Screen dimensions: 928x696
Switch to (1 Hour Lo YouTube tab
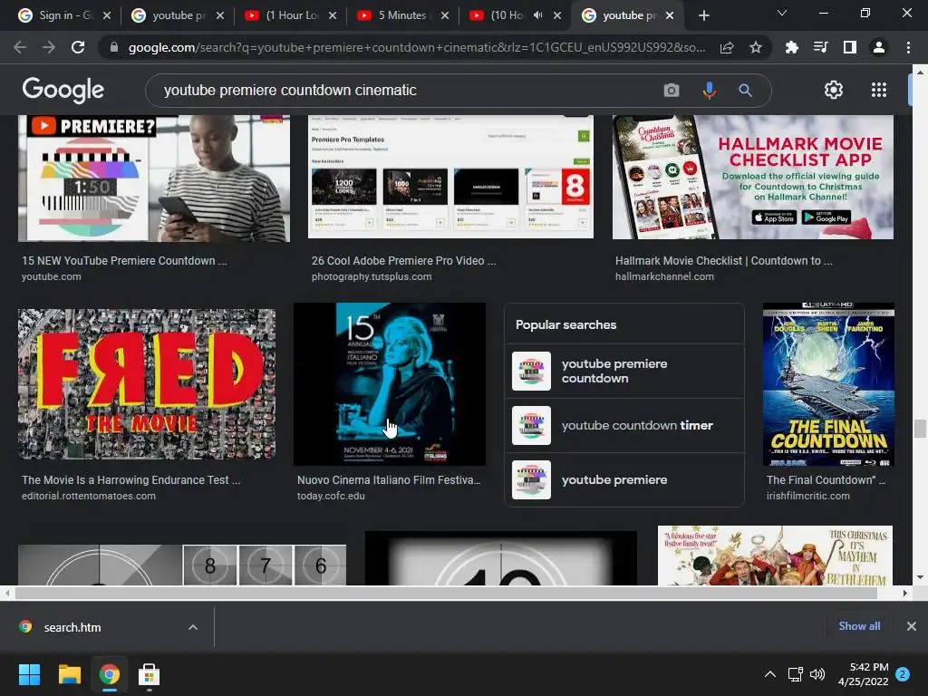tap(291, 15)
